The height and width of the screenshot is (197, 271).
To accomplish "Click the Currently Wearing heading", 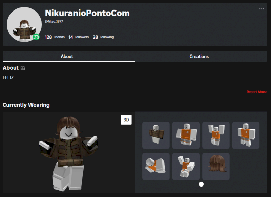I will (x=26, y=105).
